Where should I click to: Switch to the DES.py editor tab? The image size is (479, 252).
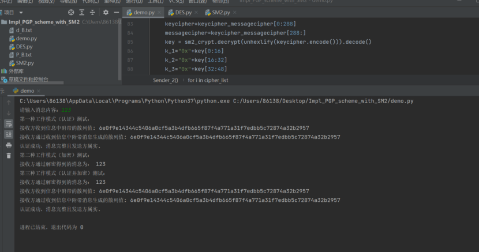coord(184,13)
